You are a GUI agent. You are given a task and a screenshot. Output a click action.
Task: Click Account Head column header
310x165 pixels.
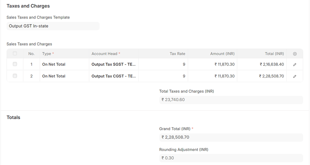pos(114,54)
